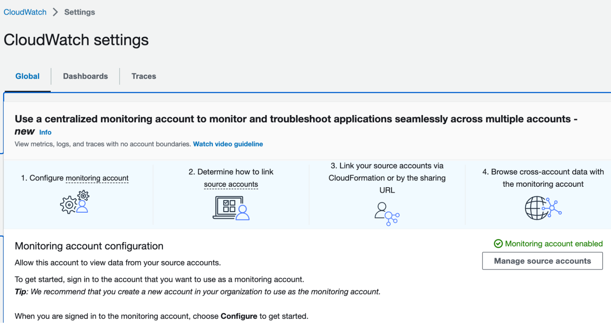Select step 3 panel about CloudFormation linking
This screenshot has width=611, height=323.
(x=386, y=193)
